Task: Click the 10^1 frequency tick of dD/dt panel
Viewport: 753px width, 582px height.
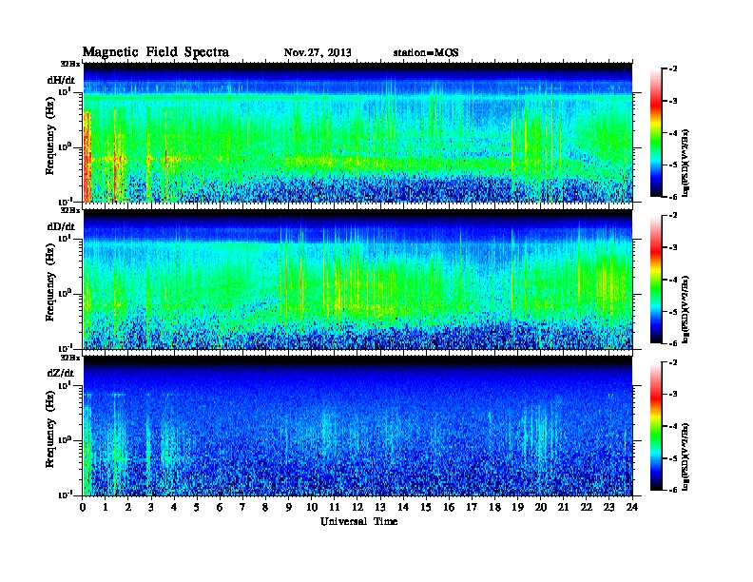Action: (65, 239)
